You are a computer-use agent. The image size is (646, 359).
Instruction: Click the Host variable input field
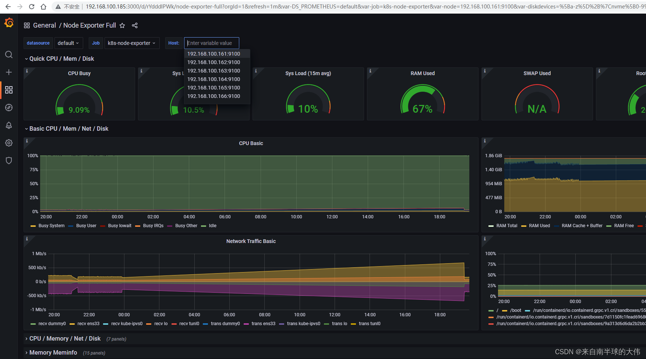[x=212, y=43]
